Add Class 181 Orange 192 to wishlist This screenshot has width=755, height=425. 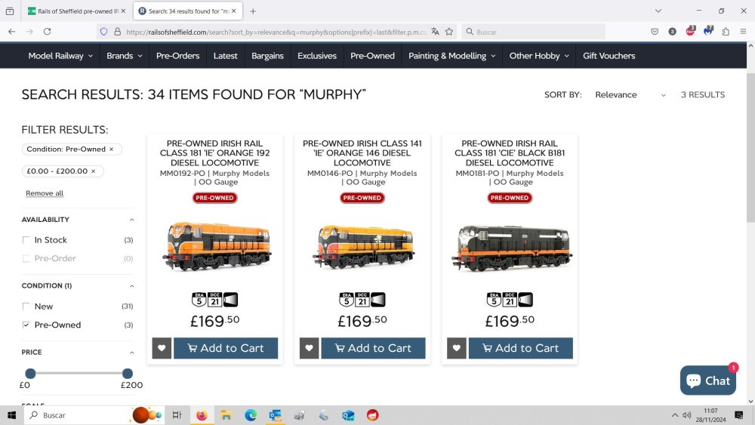pos(162,348)
